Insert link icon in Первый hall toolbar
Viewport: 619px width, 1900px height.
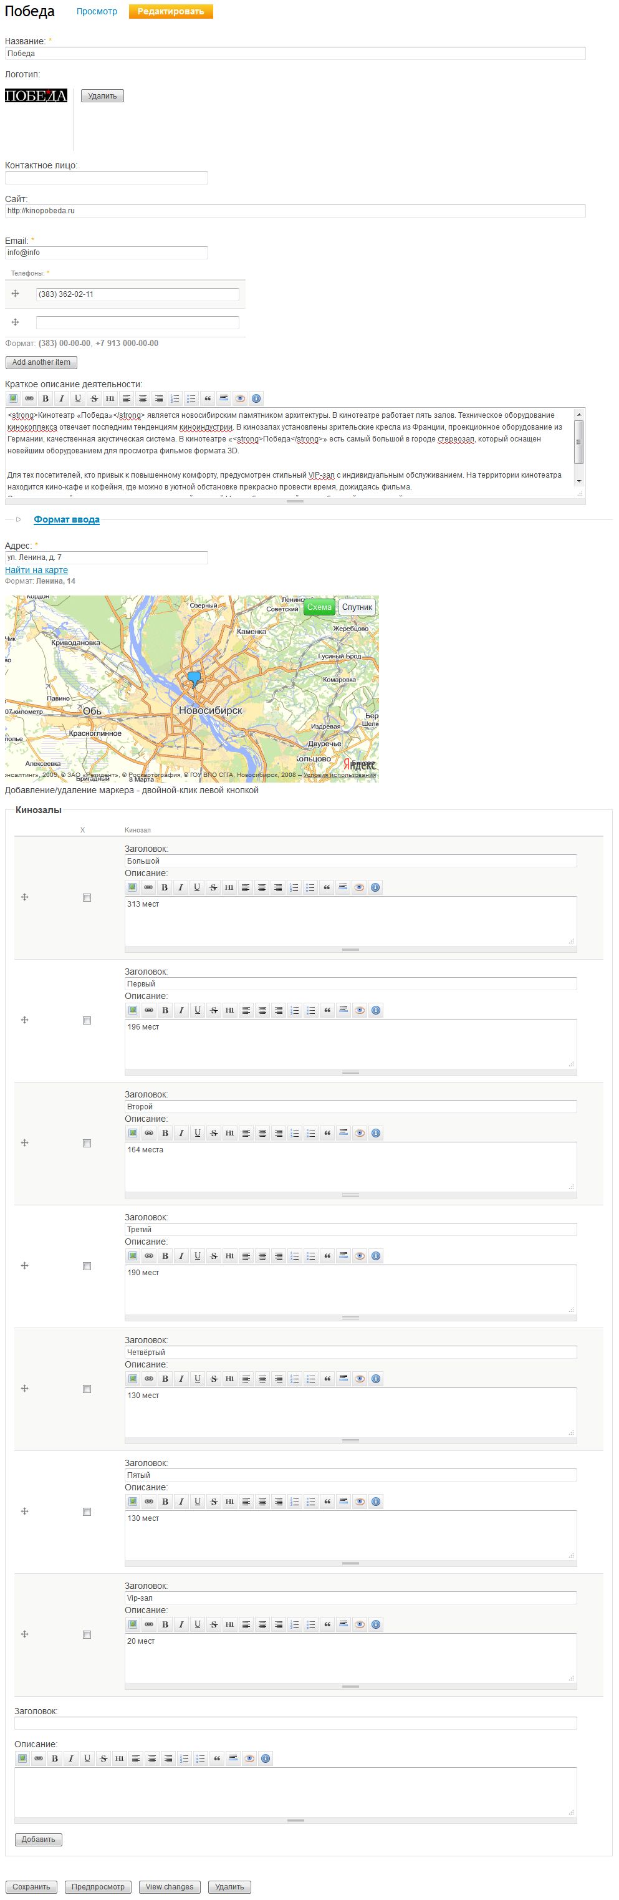coord(149,1010)
